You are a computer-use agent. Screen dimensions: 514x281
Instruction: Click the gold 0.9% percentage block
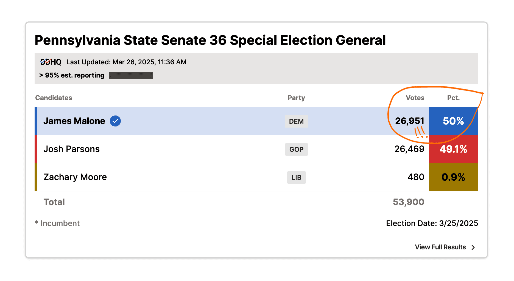pyautogui.click(x=453, y=177)
